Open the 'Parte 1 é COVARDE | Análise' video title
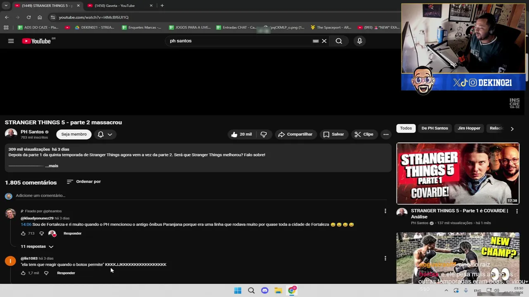Screen dimensions: 529x297 [459, 214]
